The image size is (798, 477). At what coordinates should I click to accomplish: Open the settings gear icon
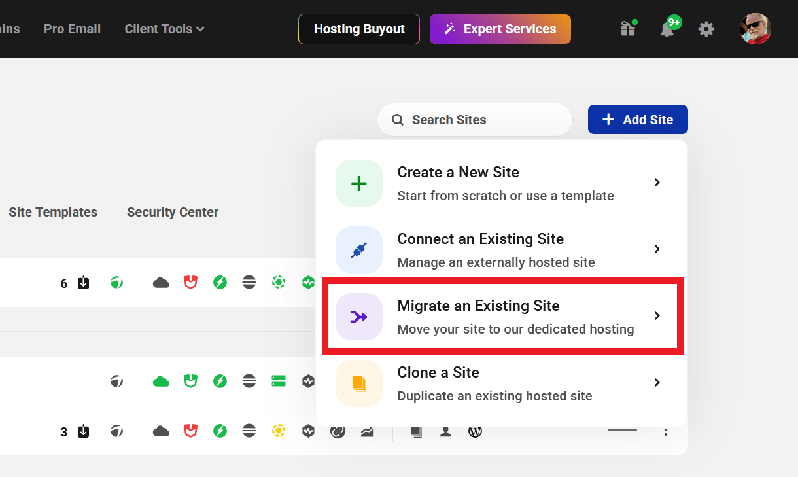click(706, 29)
